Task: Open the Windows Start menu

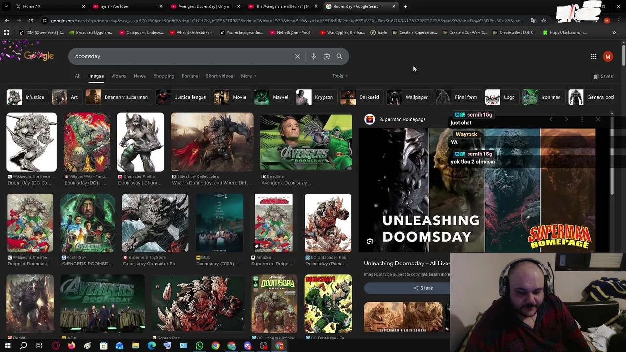Action: tap(7, 346)
